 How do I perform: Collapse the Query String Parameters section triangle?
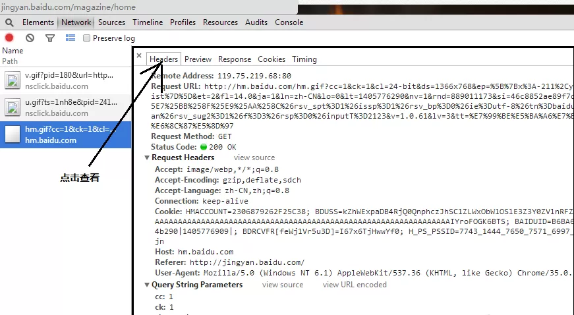[x=147, y=285]
